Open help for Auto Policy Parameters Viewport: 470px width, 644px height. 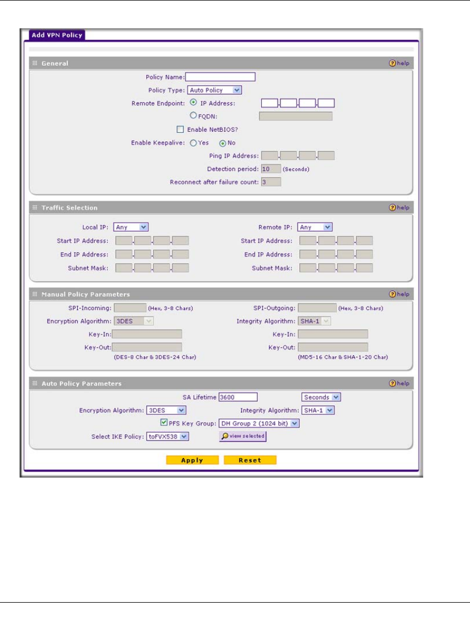pos(399,383)
